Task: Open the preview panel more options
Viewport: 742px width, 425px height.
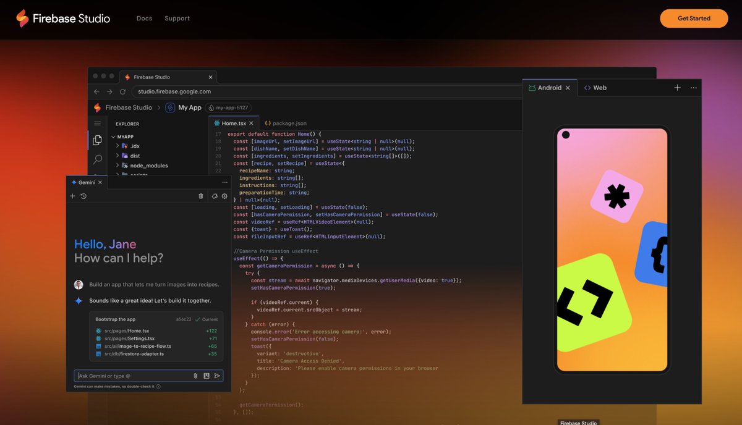Action: [693, 88]
